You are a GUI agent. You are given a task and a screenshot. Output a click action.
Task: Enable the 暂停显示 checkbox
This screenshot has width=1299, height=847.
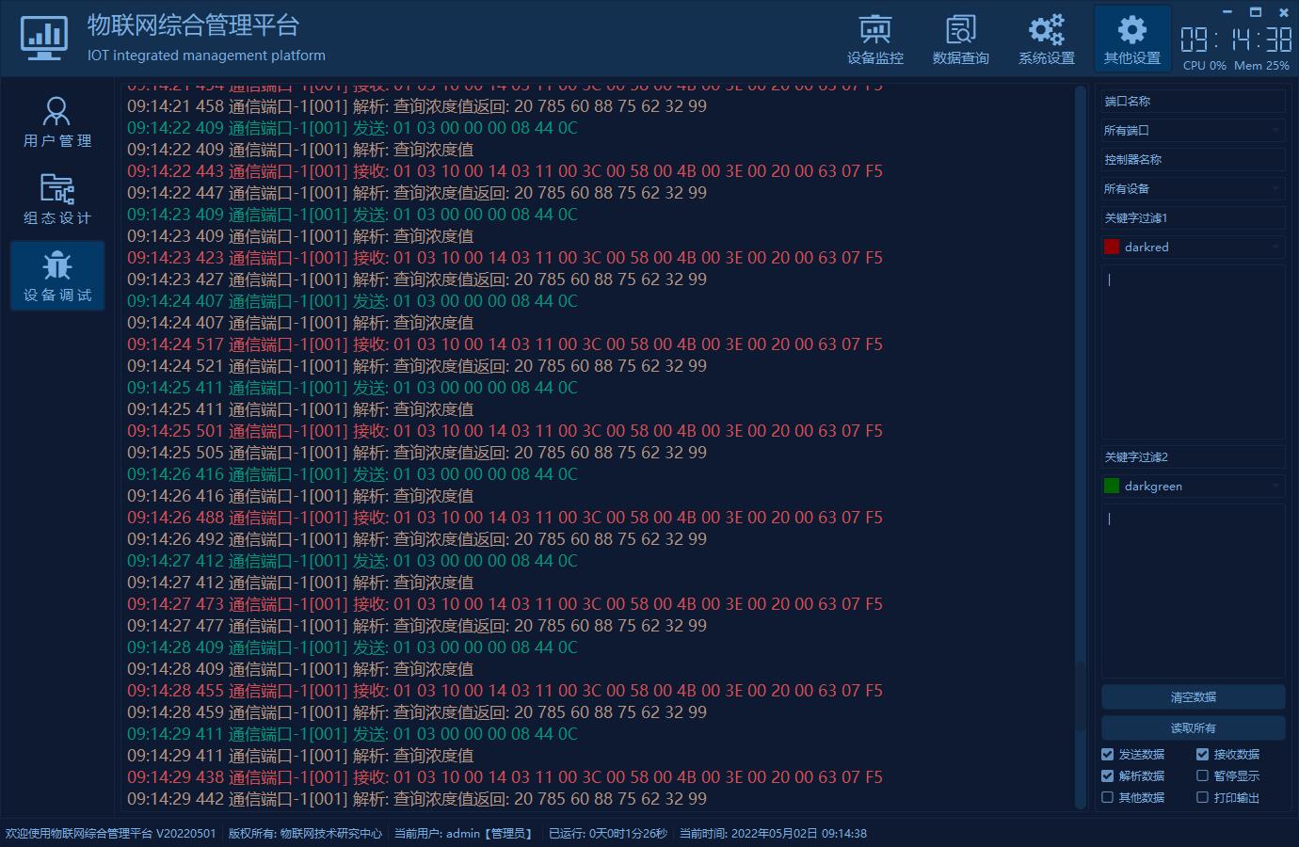1202,776
